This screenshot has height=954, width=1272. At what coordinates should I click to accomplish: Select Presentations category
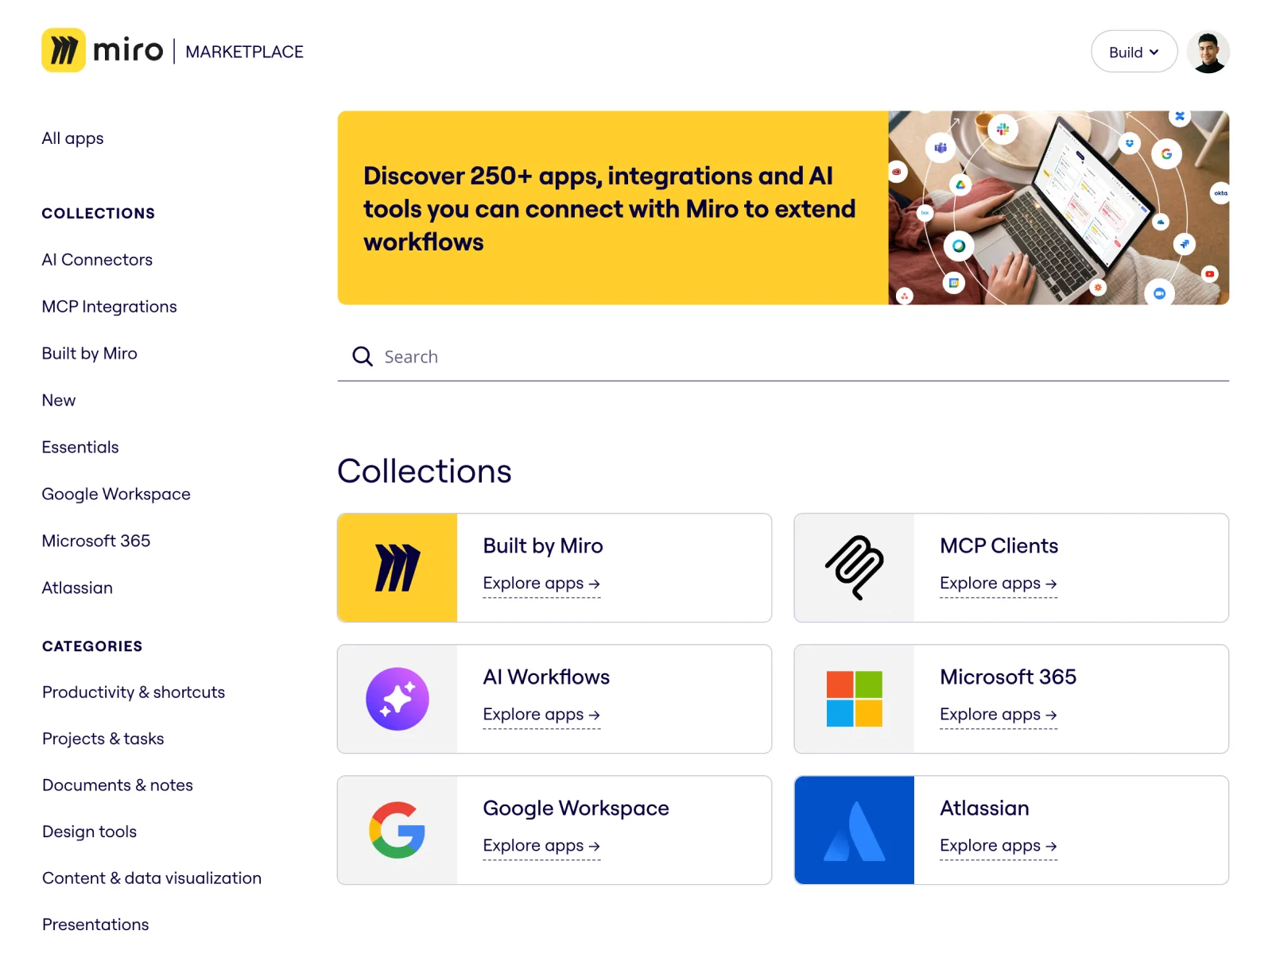click(x=95, y=925)
